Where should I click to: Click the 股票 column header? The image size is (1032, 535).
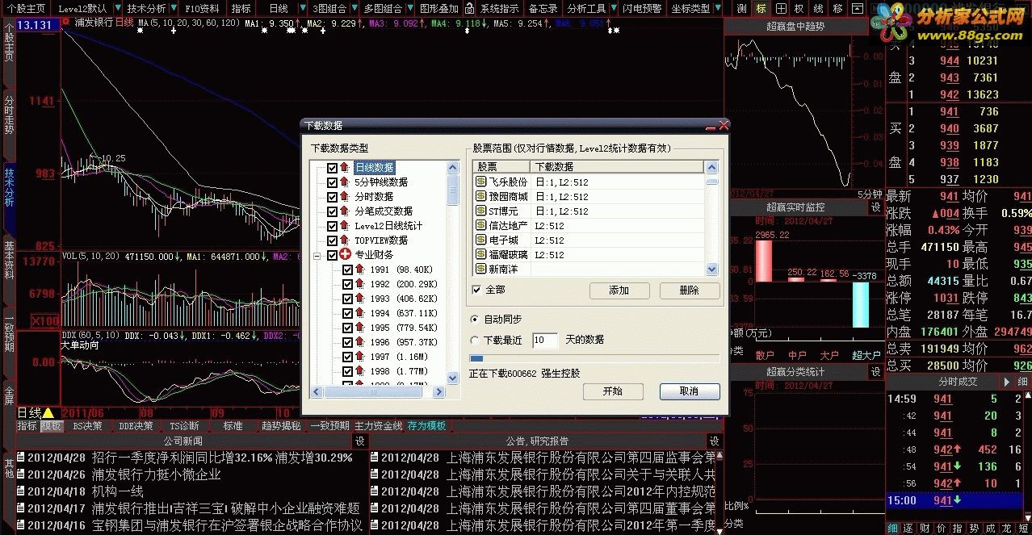pyautogui.click(x=501, y=167)
